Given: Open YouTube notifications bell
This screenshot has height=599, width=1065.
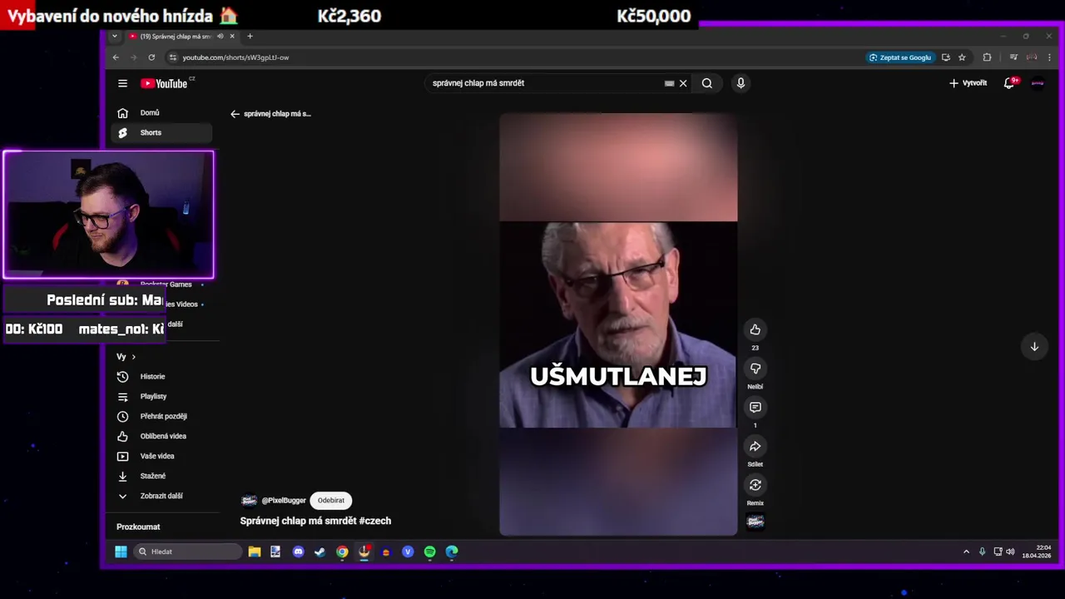Looking at the screenshot, I should 1009,83.
